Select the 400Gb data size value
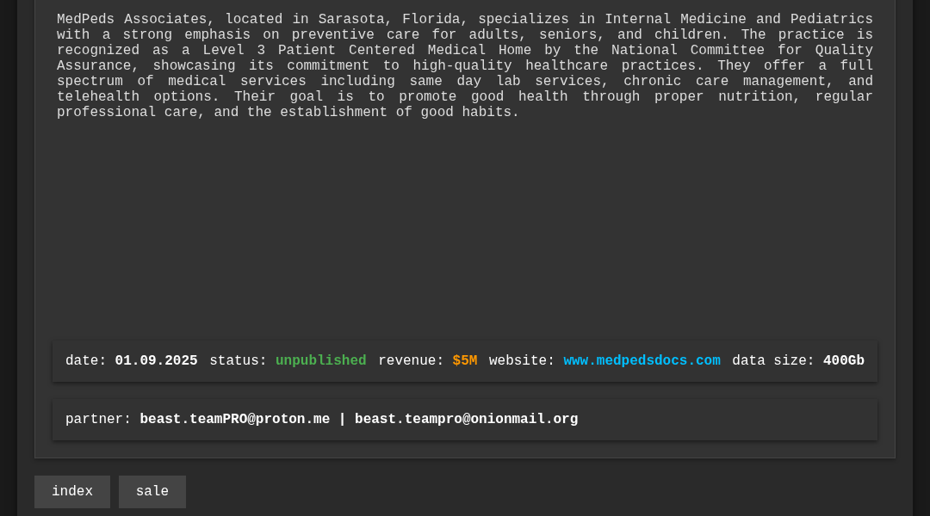 click(843, 361)
